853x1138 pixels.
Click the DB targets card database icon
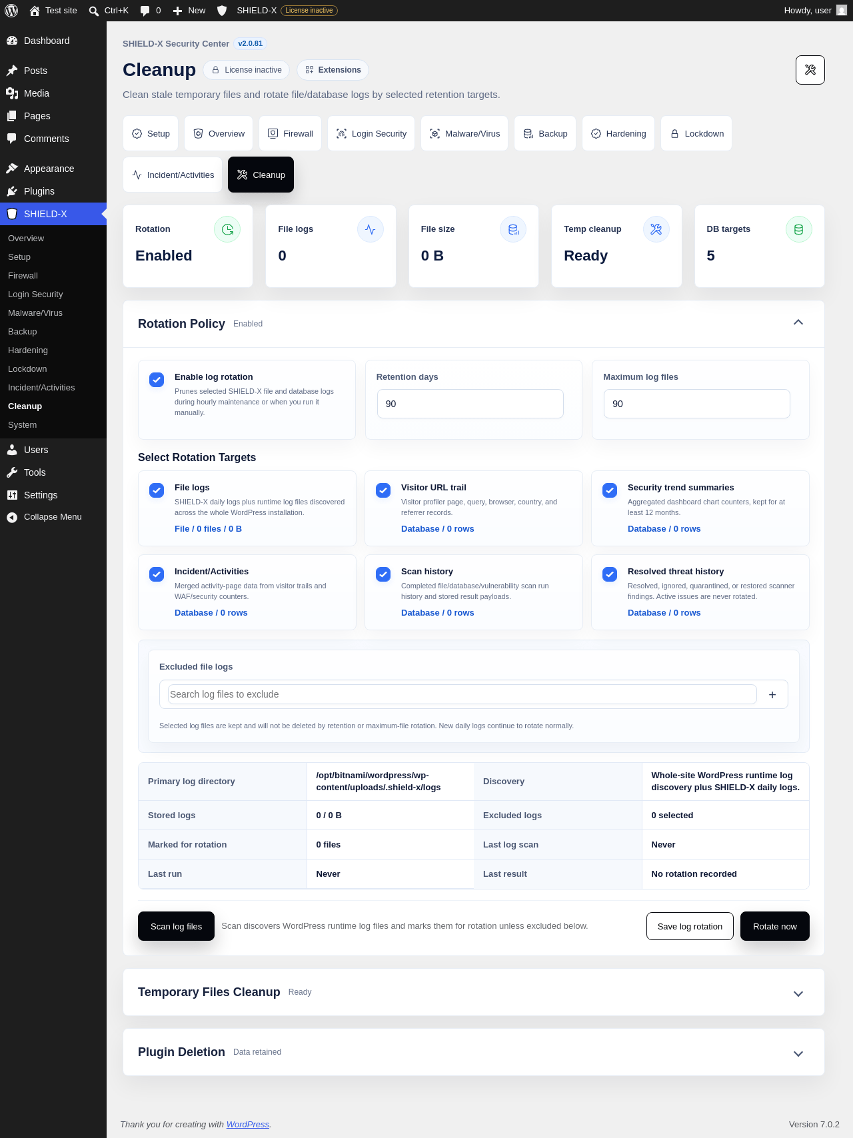click(x=799, y=229)
